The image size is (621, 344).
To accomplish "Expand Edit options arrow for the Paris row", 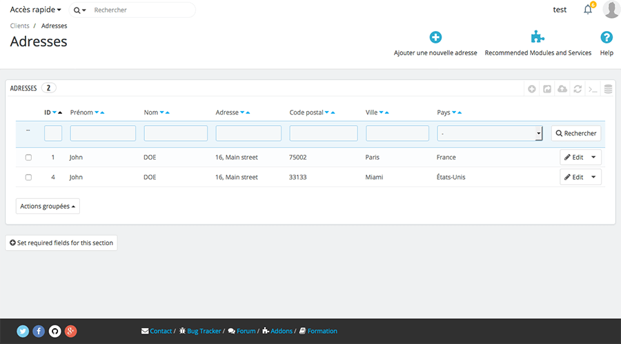I will pos(593,157).
